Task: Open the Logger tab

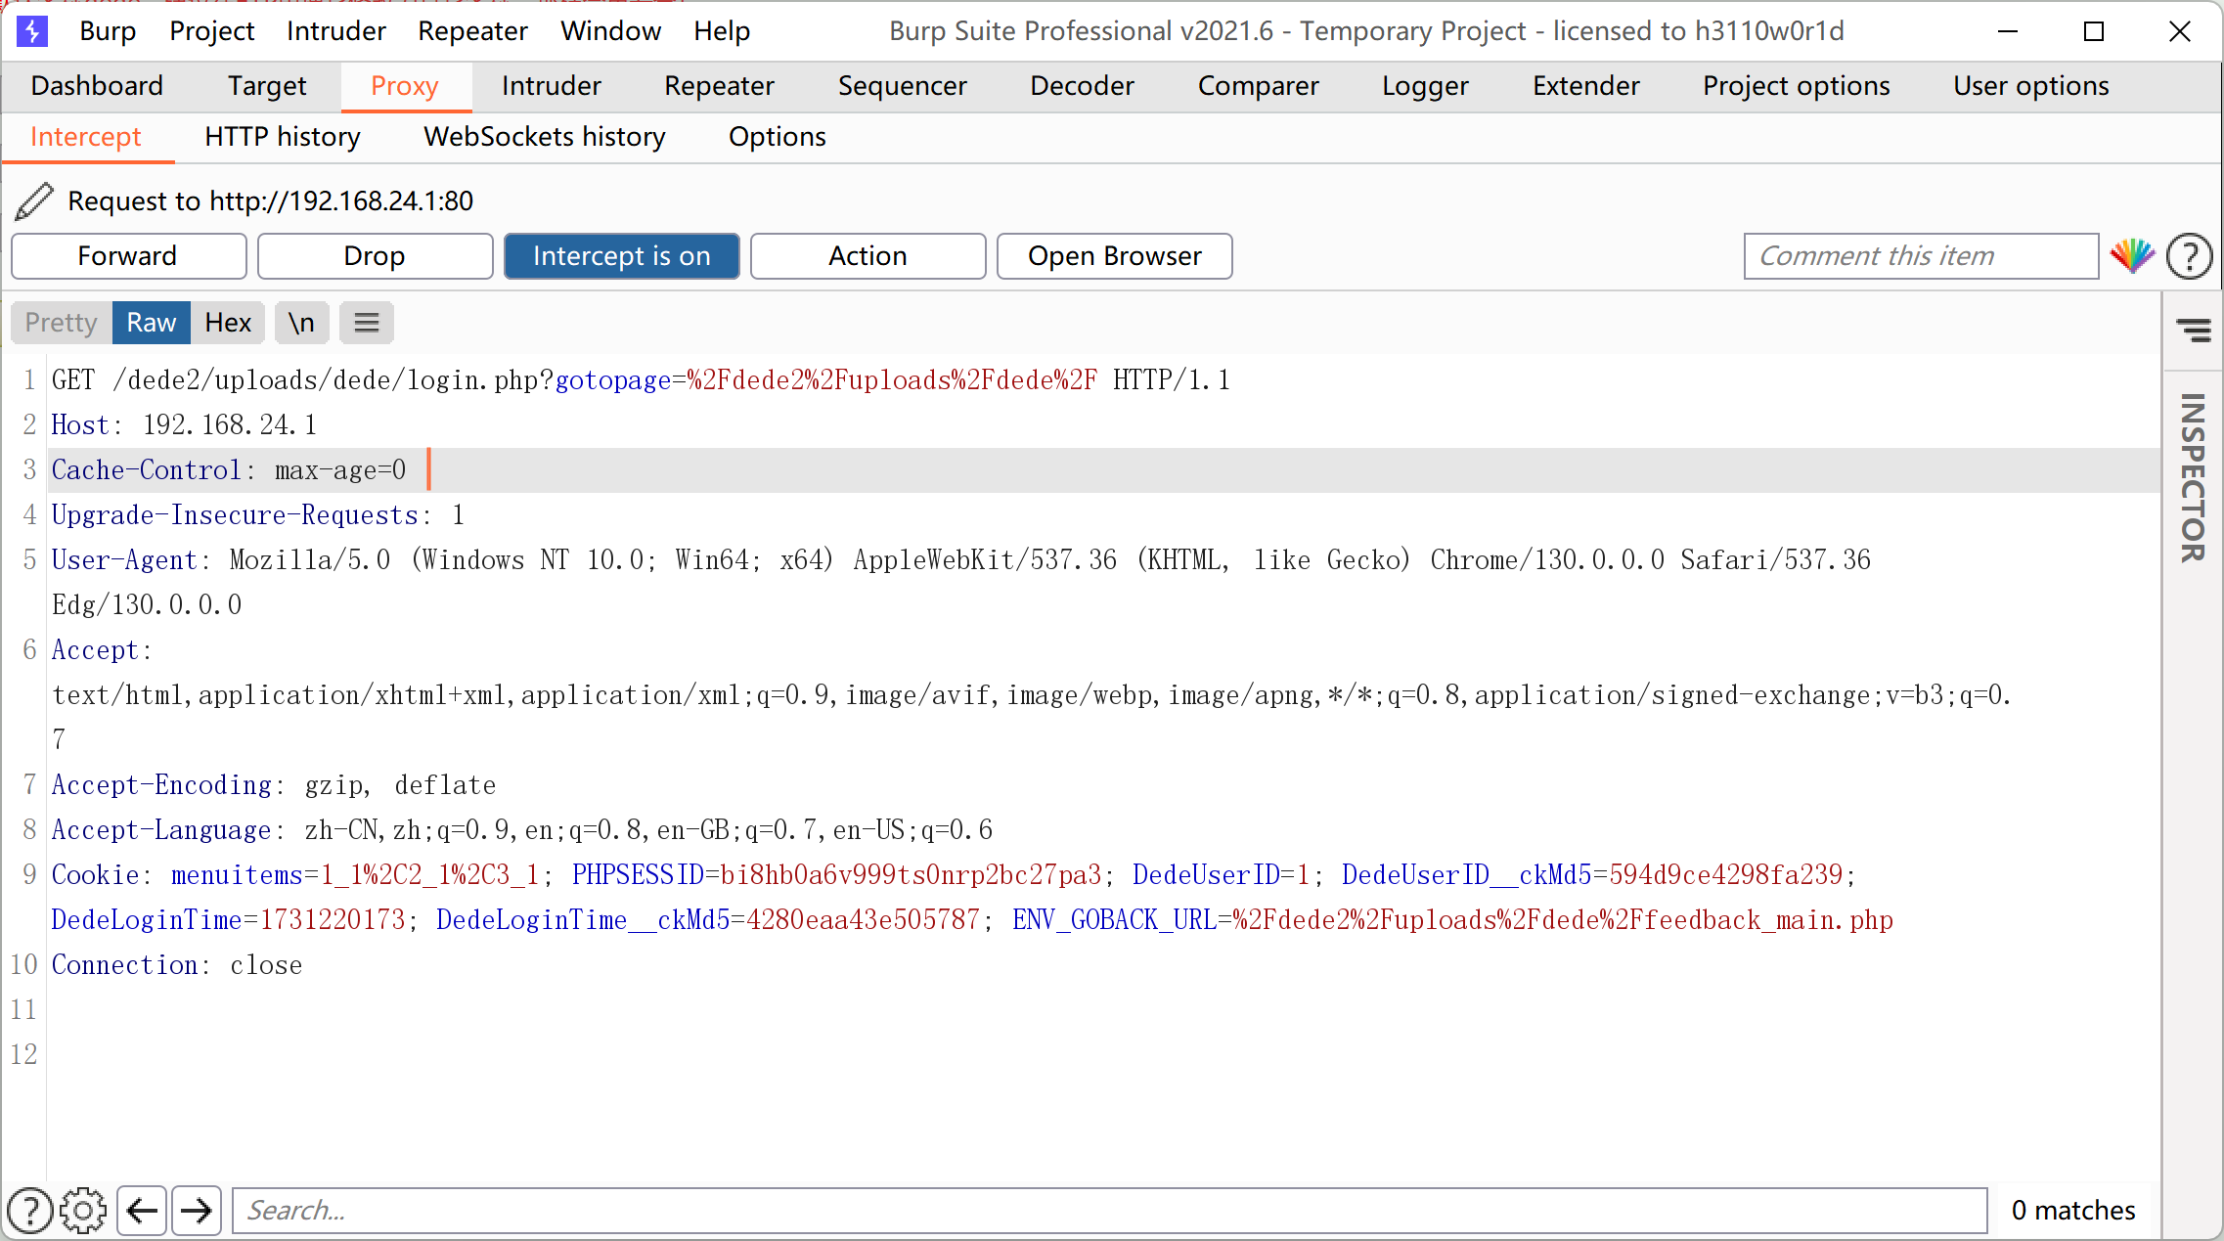Action: [x=1426, y=86]
